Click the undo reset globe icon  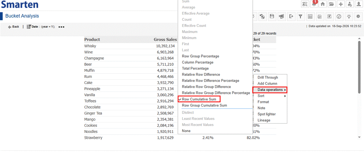pyautogui.click(x=262, y=16)
